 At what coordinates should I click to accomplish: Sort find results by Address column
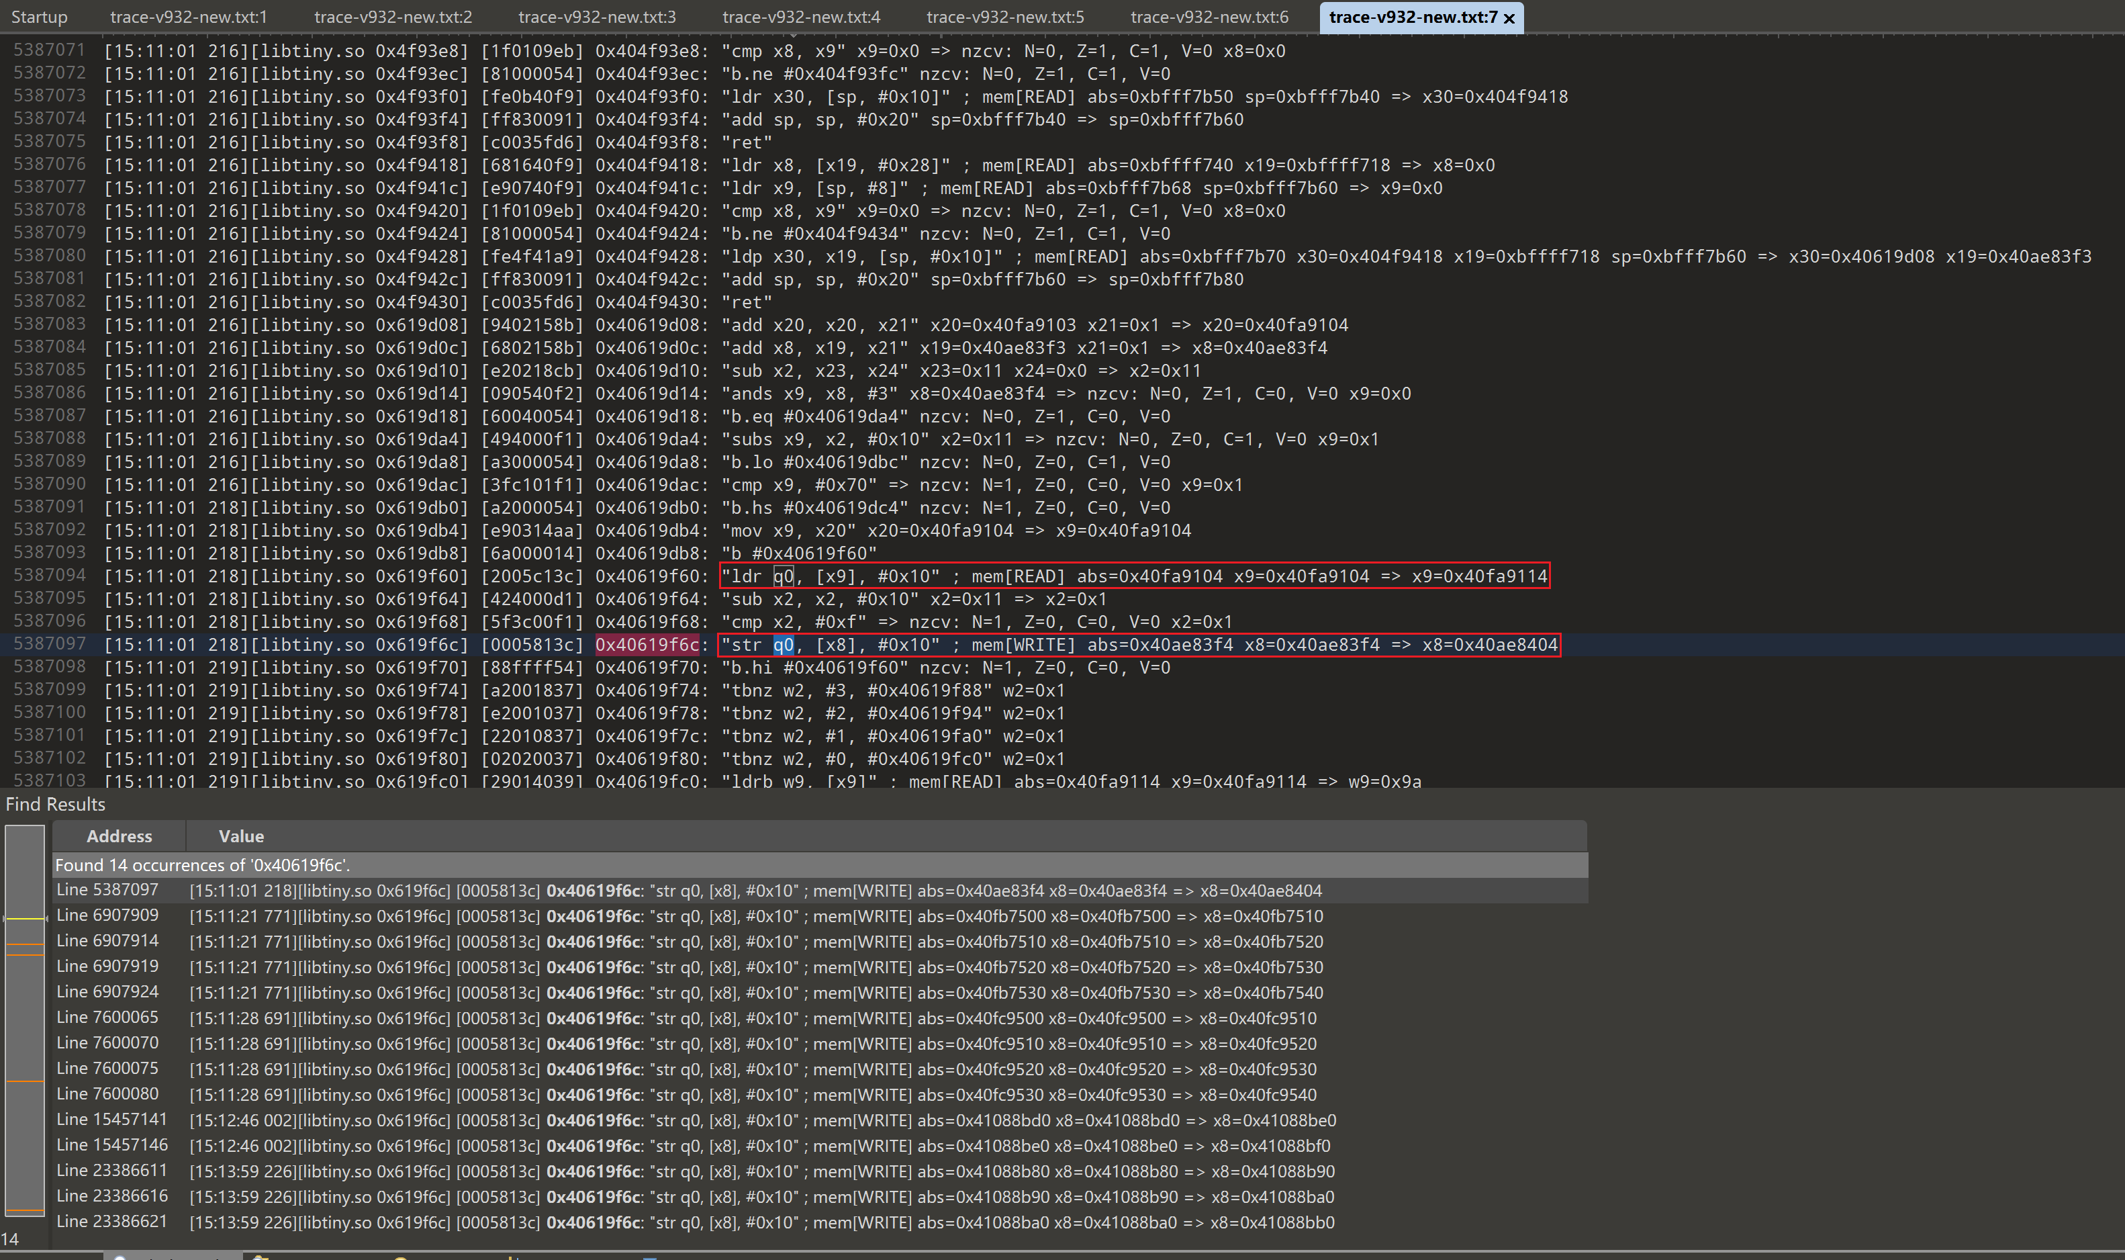pyautogui.click(x=119, y=836)
